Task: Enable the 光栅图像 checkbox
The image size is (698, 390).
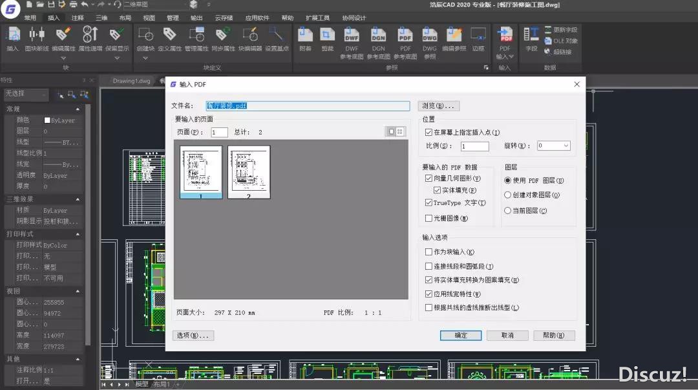Action: pyautogui.click(x=429, y=219)
